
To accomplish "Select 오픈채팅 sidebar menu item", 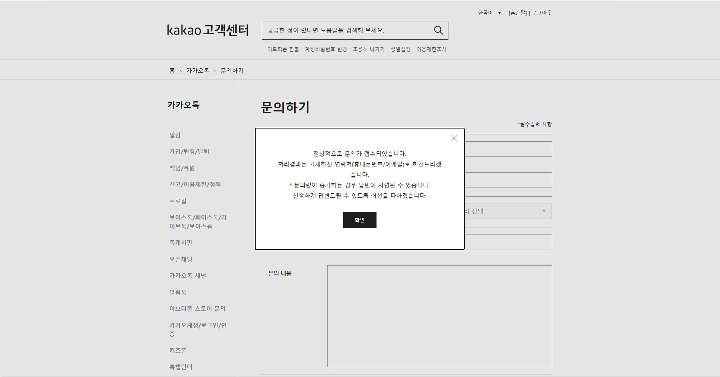I will pos(181,259).
